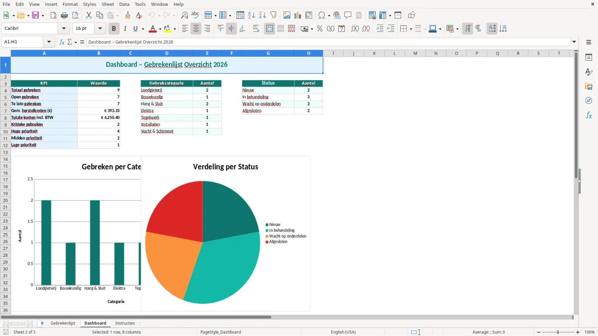Open the Save button dropdown arrow

click(43, 15)
